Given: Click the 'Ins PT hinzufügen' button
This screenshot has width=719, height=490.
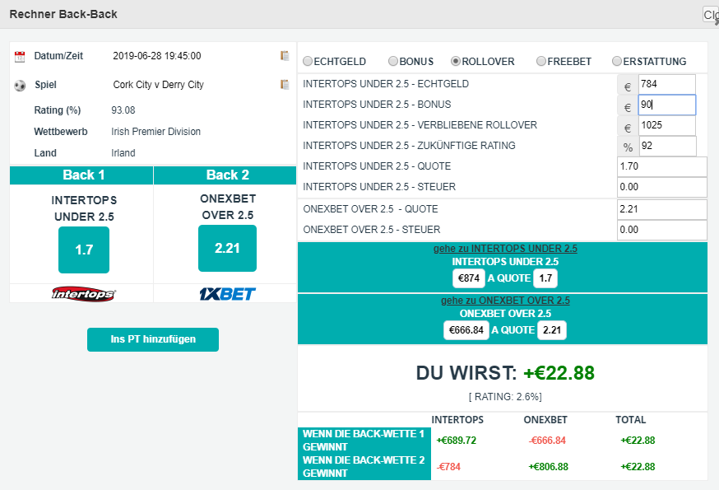Looking at the screenshot, I should [153, 339].
